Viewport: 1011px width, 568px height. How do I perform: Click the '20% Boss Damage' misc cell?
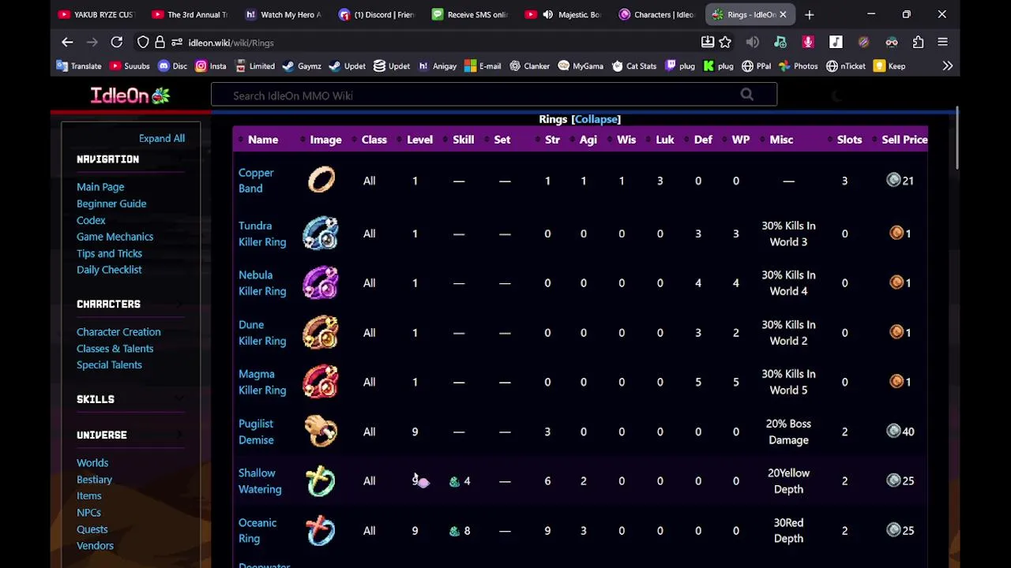click(788, 432)
